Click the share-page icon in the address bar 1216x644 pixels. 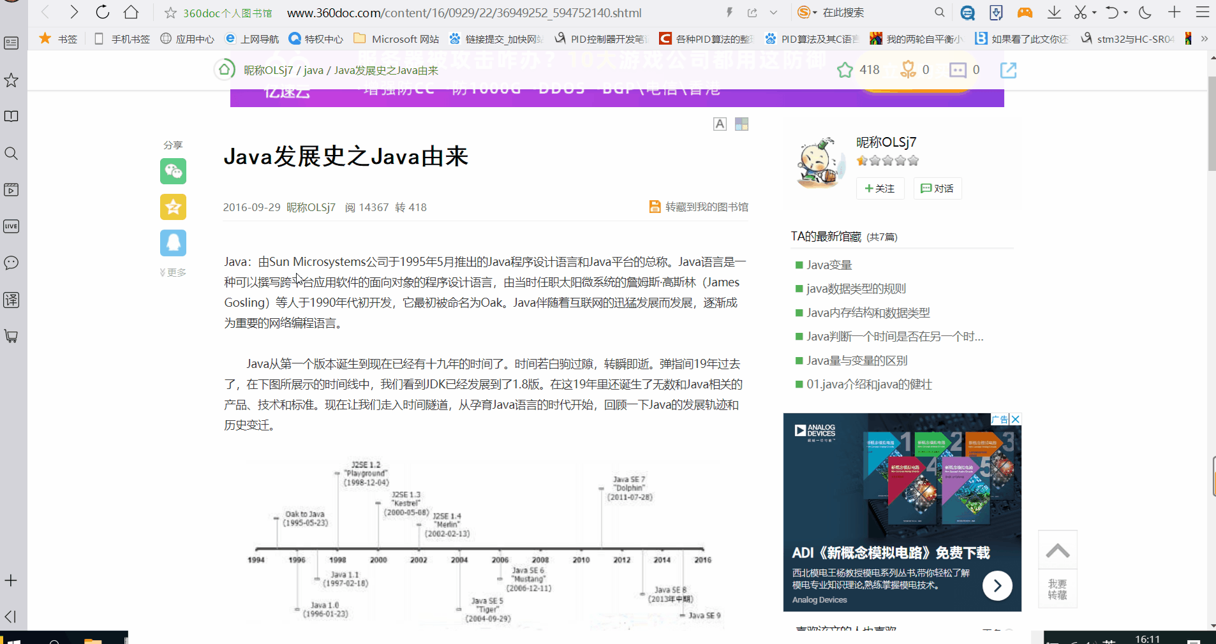[x=752, y=12]
